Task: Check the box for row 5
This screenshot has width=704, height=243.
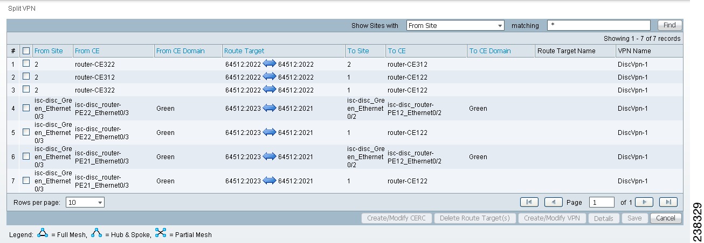Action: click(26, 132)
